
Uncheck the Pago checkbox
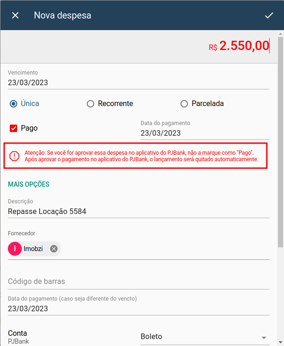13,128
